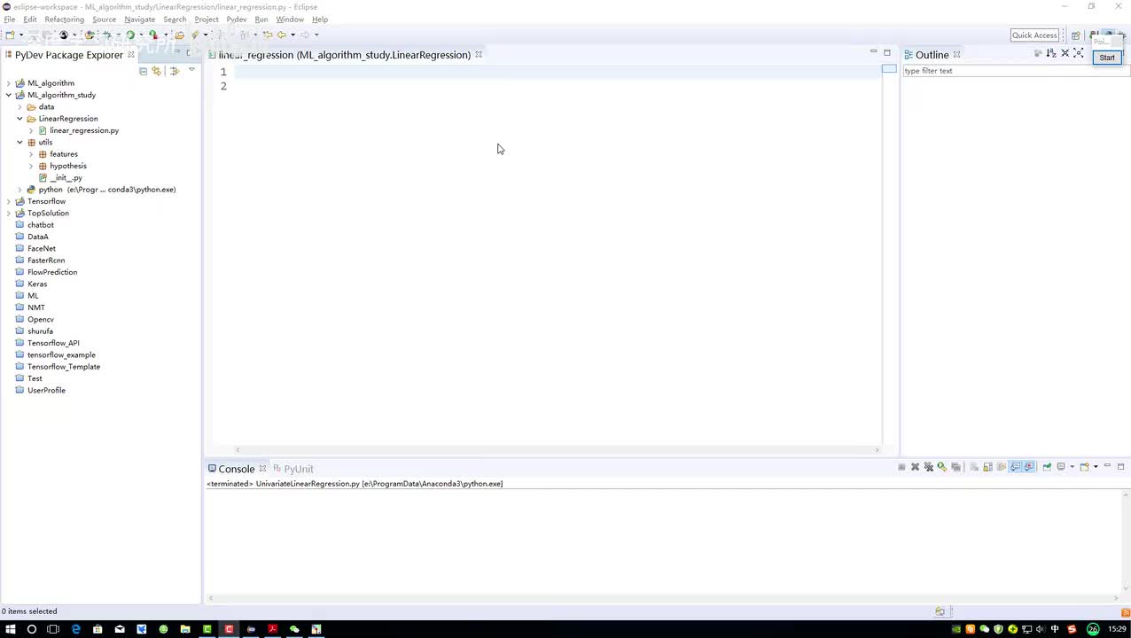Close the Outline view tab
Viewport: 1131px width, 638px height.
[x=956, y=54]
